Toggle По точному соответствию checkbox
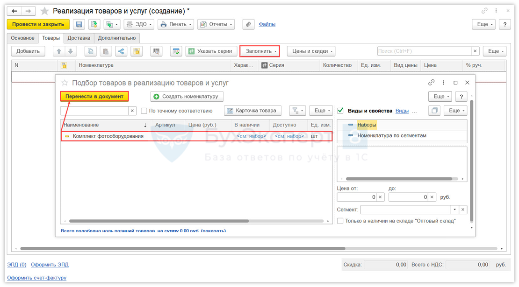Screen dimensions: 519x287 click(x=144, y=111)
